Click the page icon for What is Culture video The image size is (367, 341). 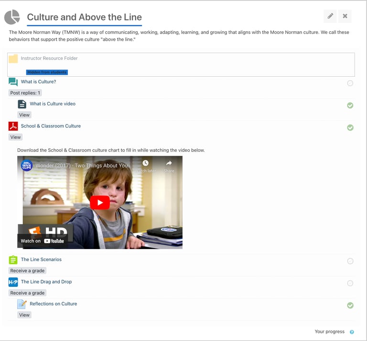[22, 104]
